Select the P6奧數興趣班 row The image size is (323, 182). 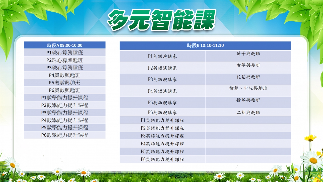coord(65,90)
